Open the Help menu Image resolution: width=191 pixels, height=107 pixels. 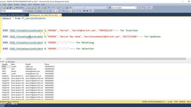[43, 4]
